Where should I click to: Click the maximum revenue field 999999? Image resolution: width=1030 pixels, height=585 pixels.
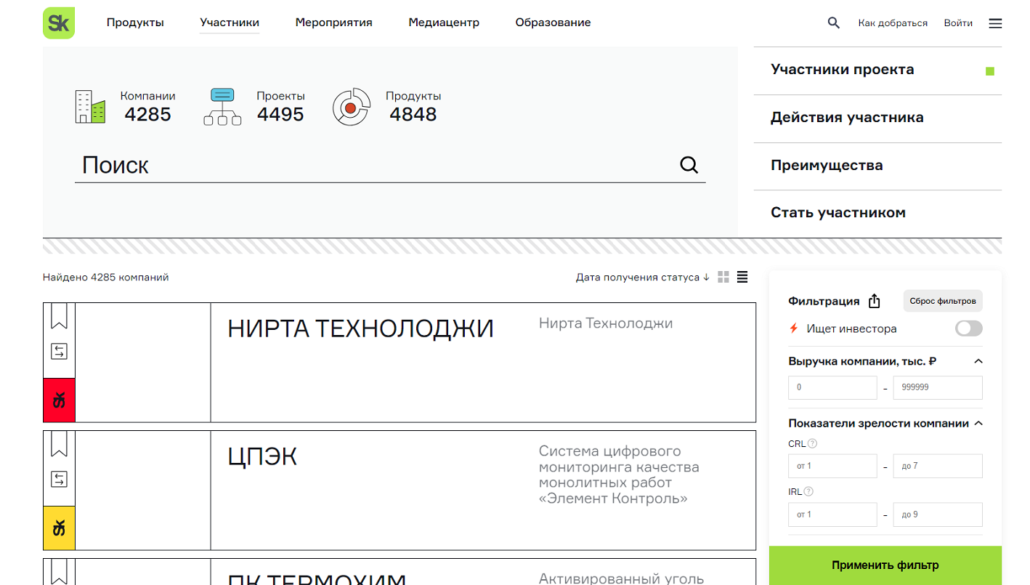938,387
